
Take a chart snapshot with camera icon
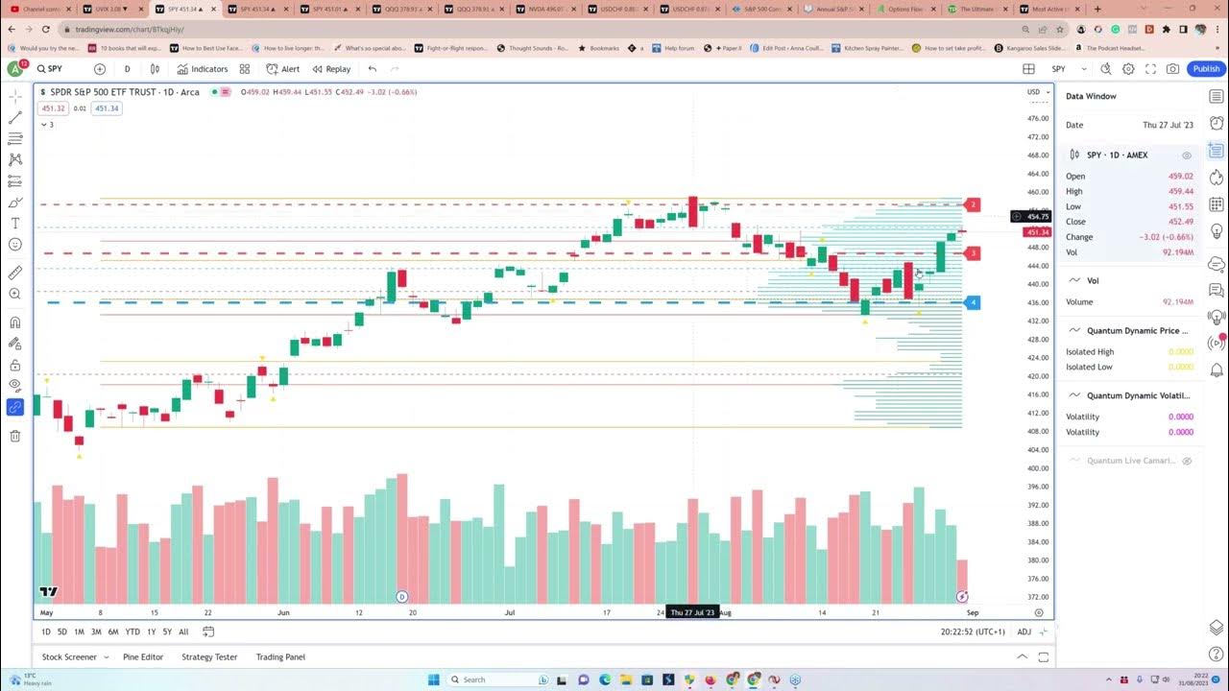click(1172, 69)
